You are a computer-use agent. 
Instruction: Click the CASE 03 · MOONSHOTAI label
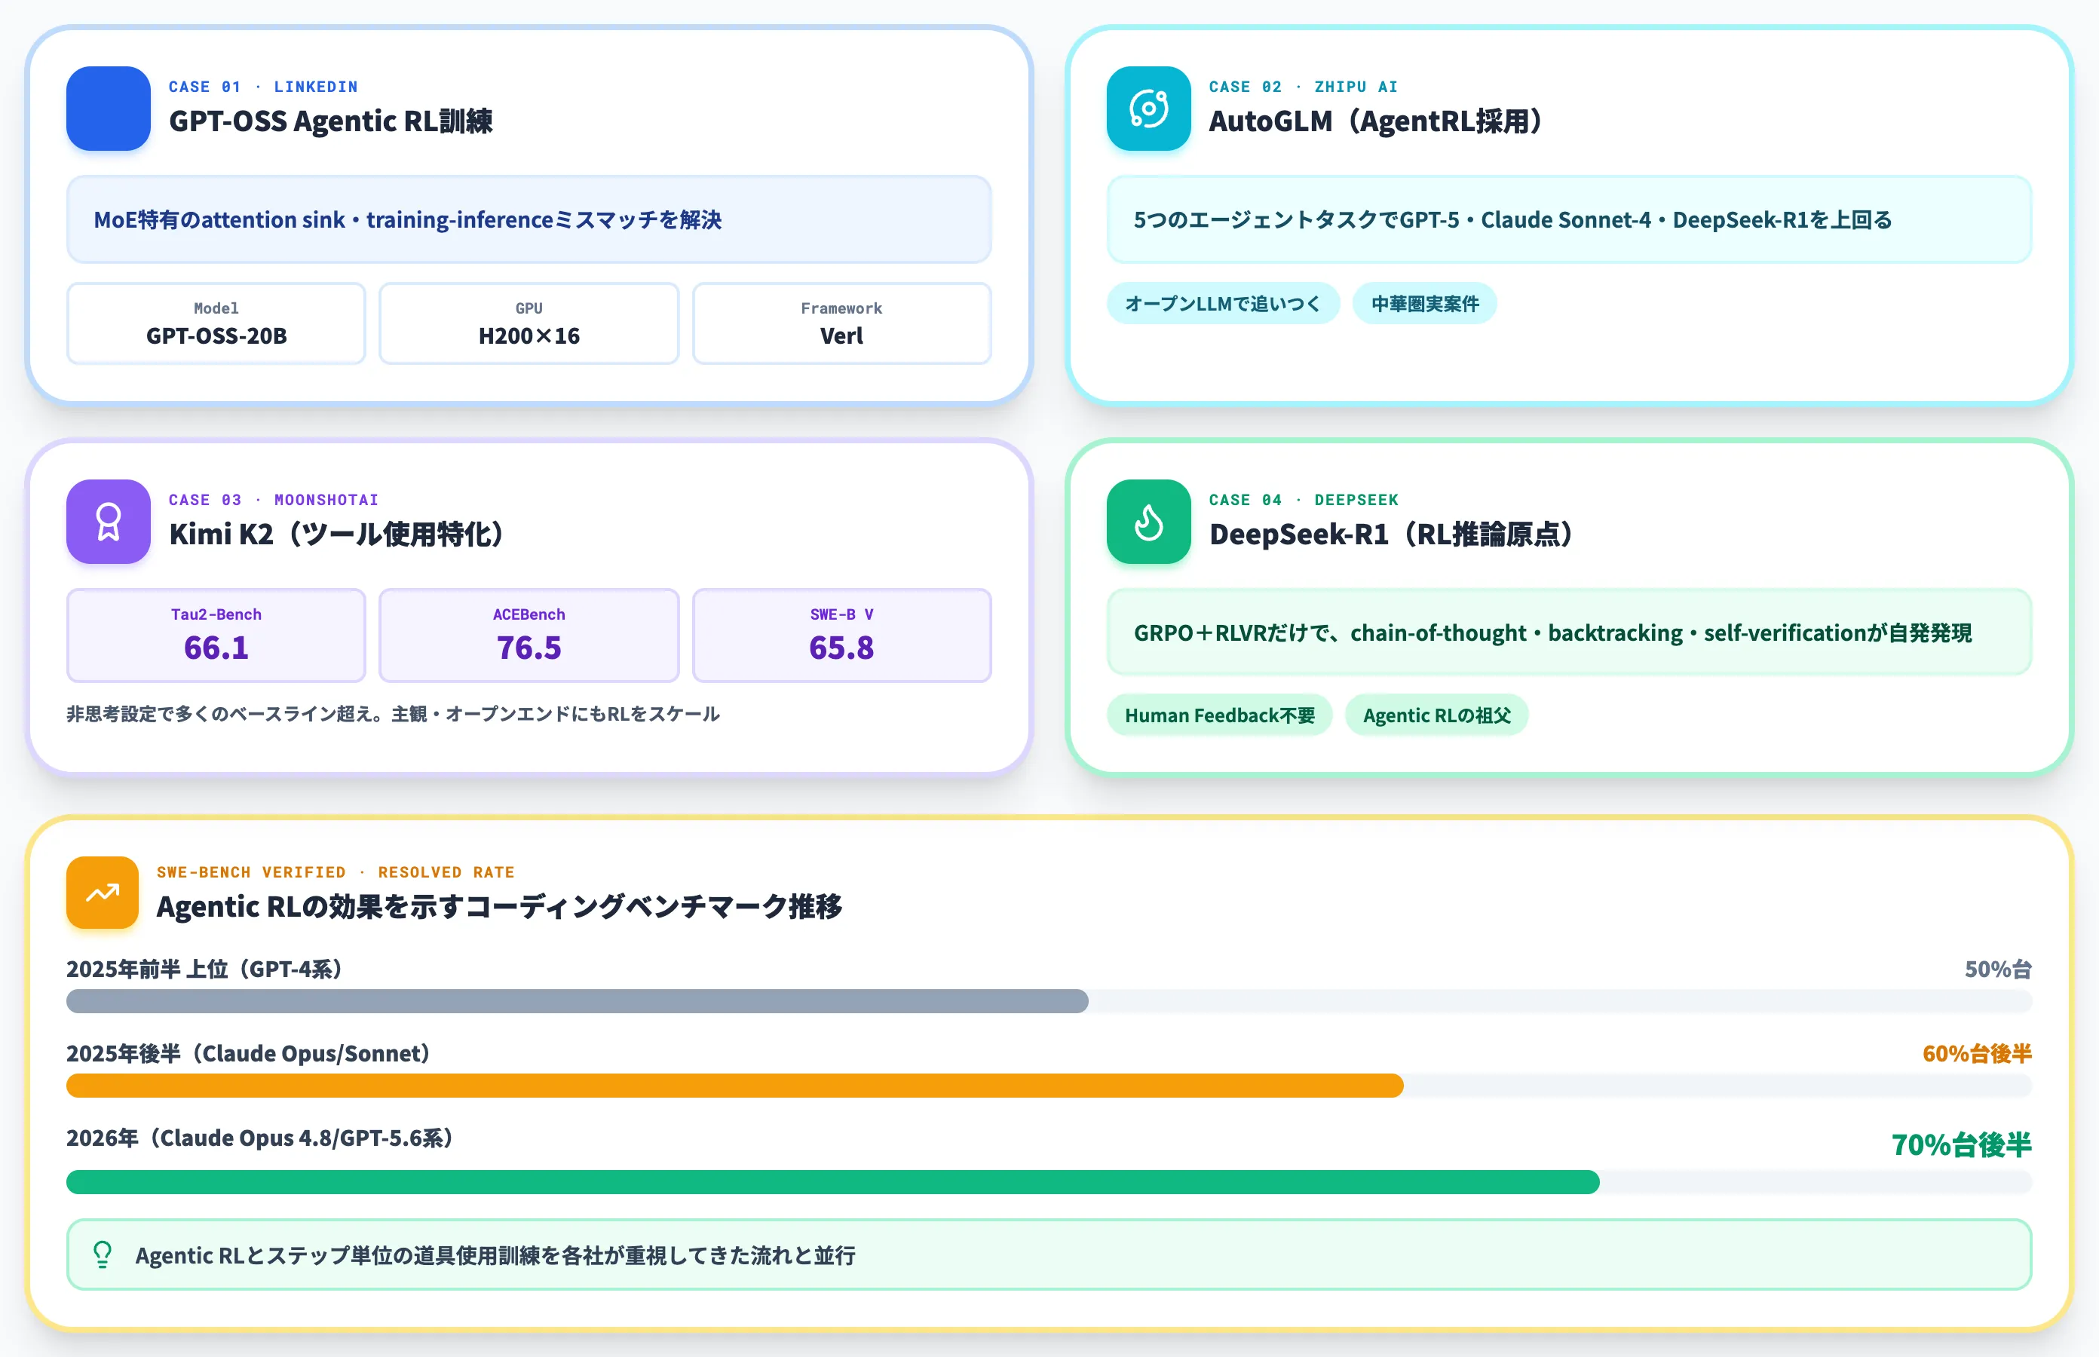point(274,500)
